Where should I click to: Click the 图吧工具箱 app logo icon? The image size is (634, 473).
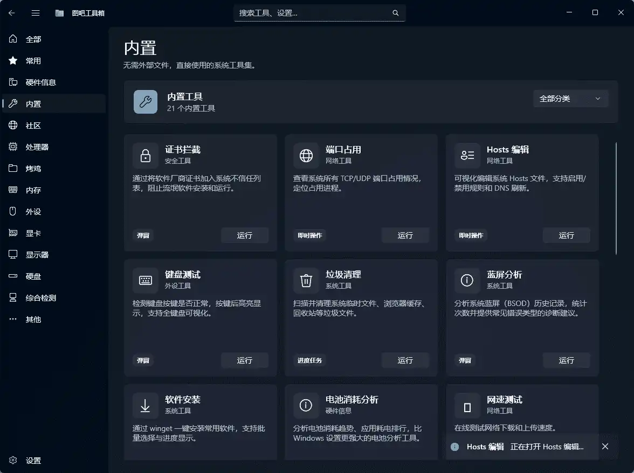(59, 13)
